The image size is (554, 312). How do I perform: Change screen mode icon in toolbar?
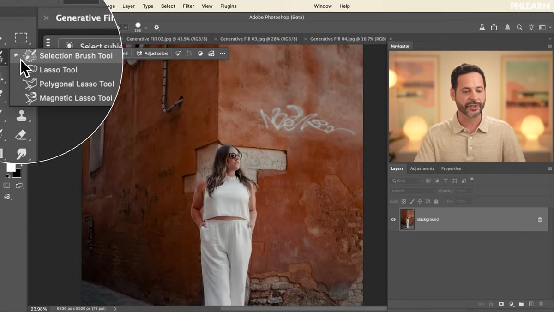(x=19, y=186)
